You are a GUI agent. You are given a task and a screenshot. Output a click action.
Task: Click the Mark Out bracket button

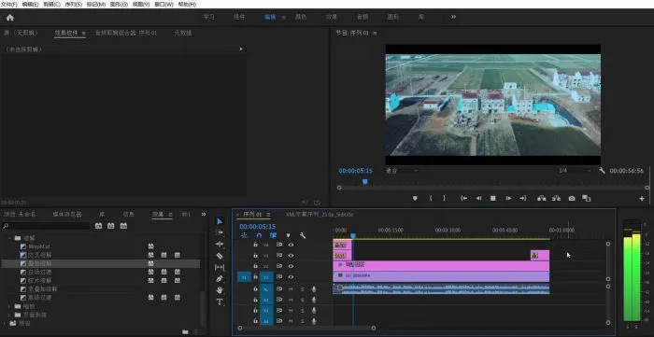click(444, 198)
